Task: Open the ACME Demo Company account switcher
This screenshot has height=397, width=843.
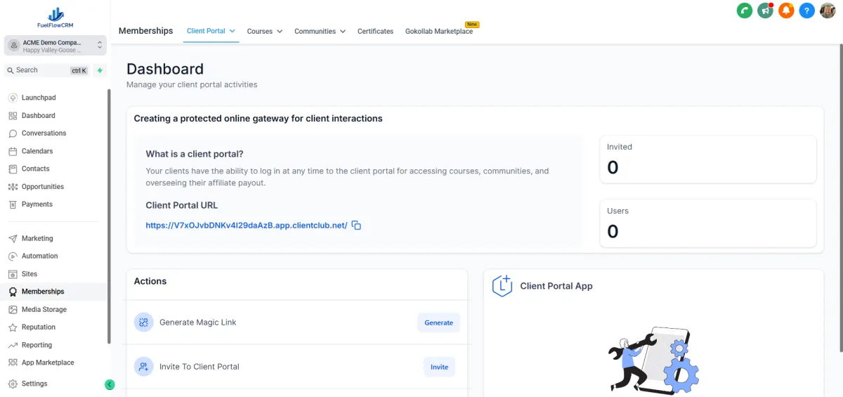Action: (55, 46)
